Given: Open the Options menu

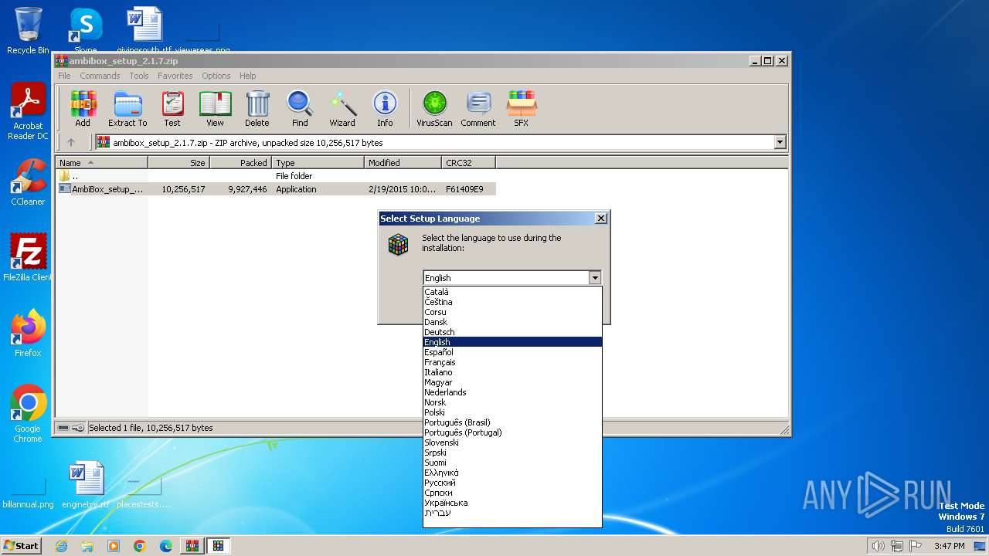Looking at the screenshot, I should click(x=216, y=76).
